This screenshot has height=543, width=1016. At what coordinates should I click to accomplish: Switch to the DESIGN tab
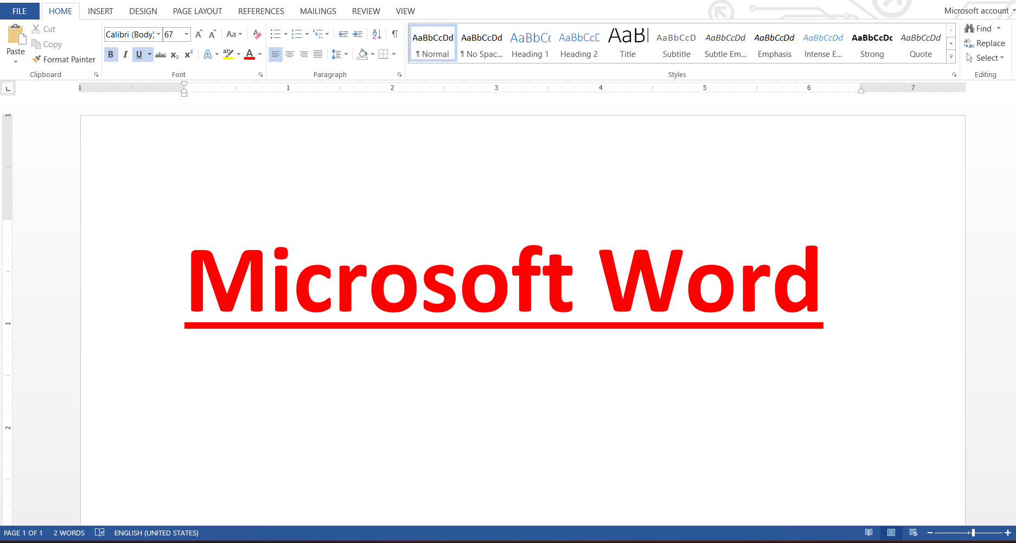click(143, 11)
